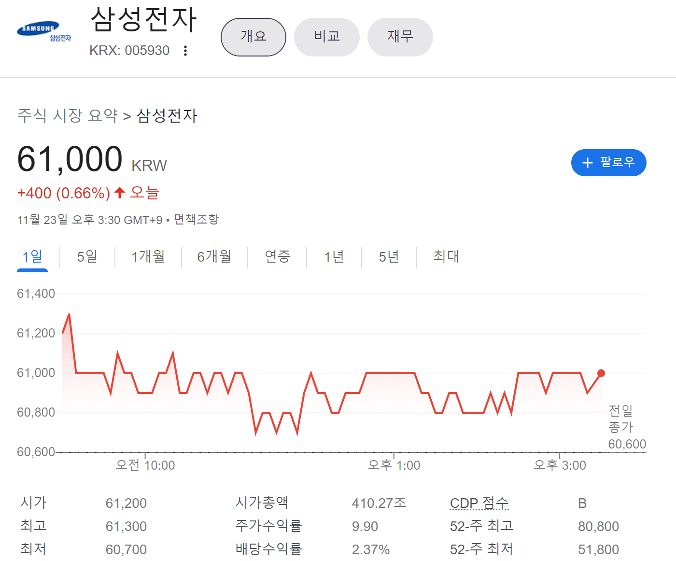Click the 배당수익률 value 2.37%
Viewport: 676px width, 561px height.
point(371,549)
